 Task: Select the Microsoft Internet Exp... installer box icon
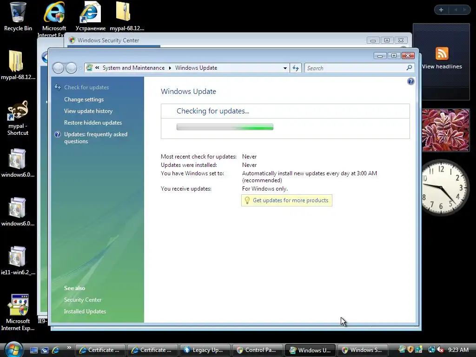(x=18, y=312)
